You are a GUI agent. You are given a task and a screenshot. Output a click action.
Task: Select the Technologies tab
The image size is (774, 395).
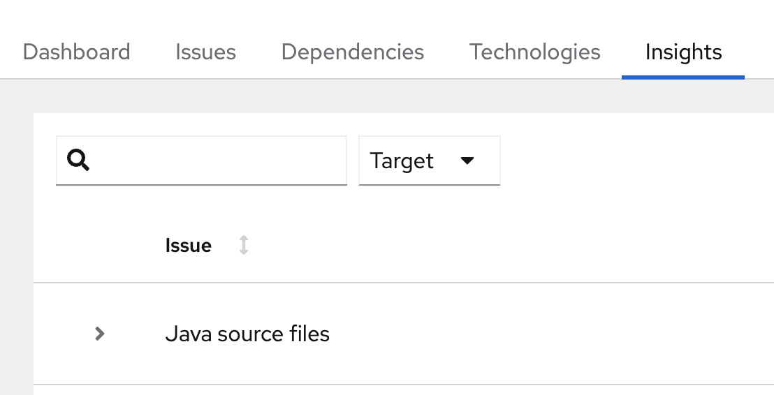[x=535, y=52]
